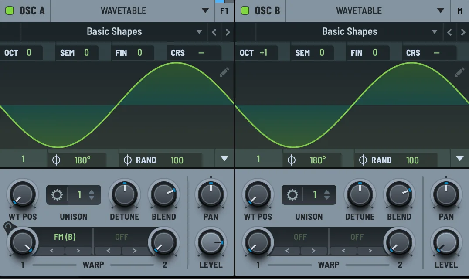The image size is (469, 279).
Task: Click OSC A OCT value 0
Action: point(29,53)
